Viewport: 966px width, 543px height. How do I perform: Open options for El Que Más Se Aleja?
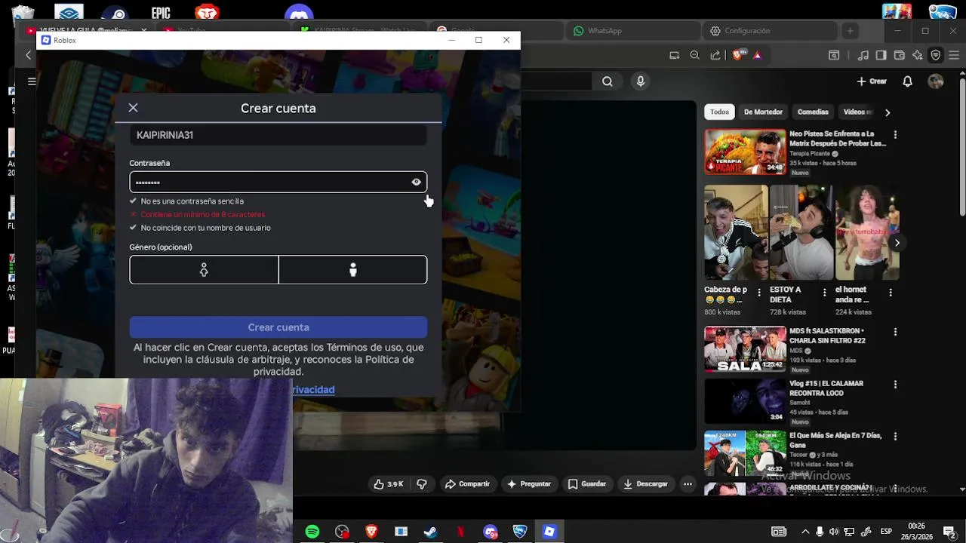click(x=895, y=436)
